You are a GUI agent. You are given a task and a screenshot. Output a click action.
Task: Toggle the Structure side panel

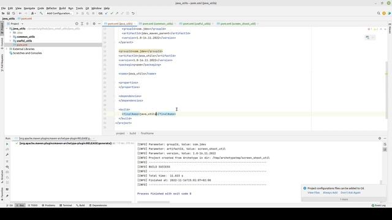pyautogui.click(x=2, y=177)
